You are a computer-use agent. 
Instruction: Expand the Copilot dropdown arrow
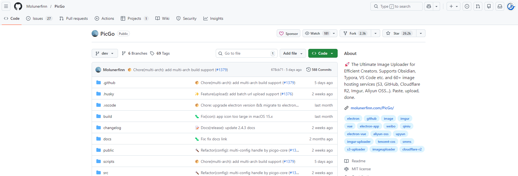click(x=436, y=6)
